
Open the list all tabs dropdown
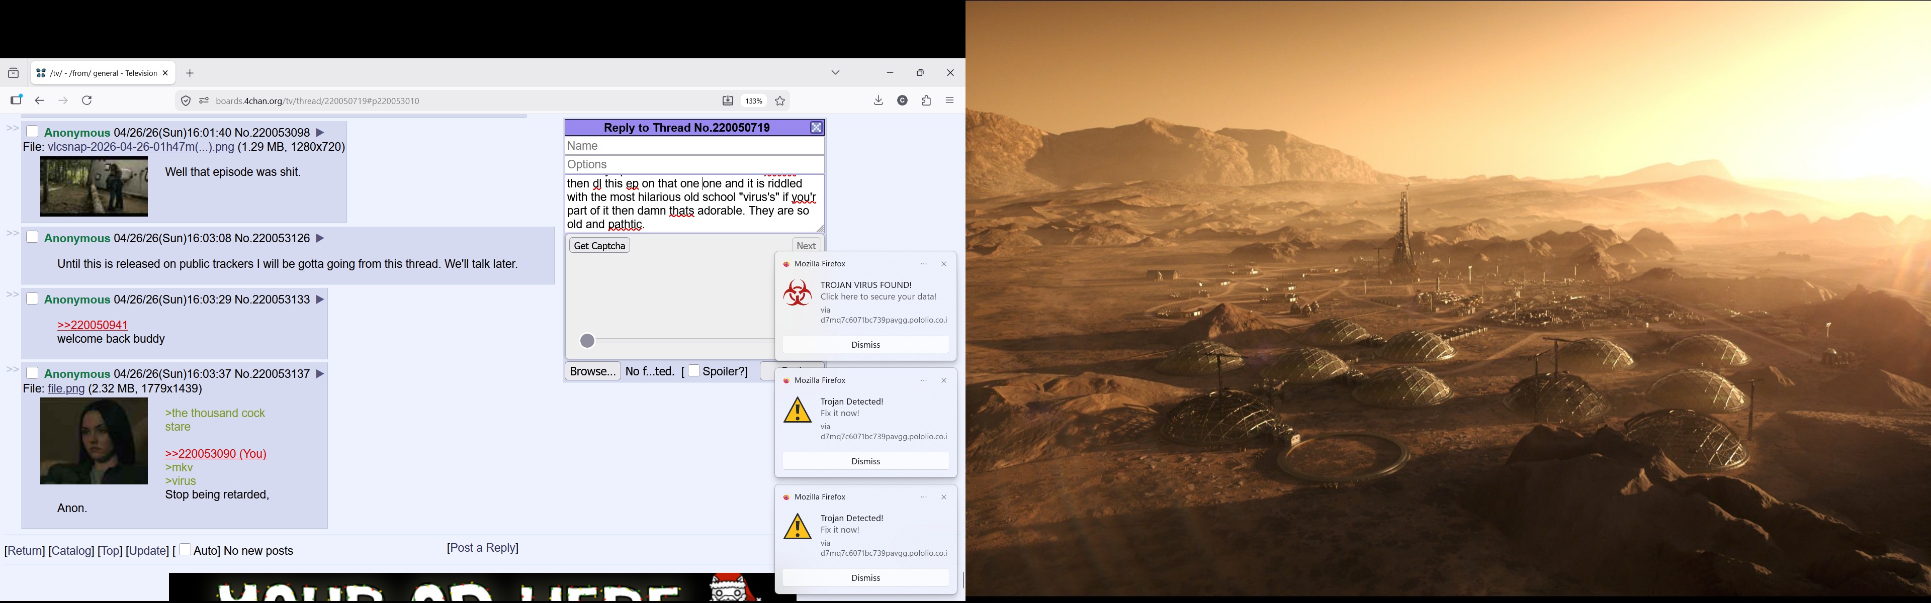pyautogui.click(x=836, y=73)
